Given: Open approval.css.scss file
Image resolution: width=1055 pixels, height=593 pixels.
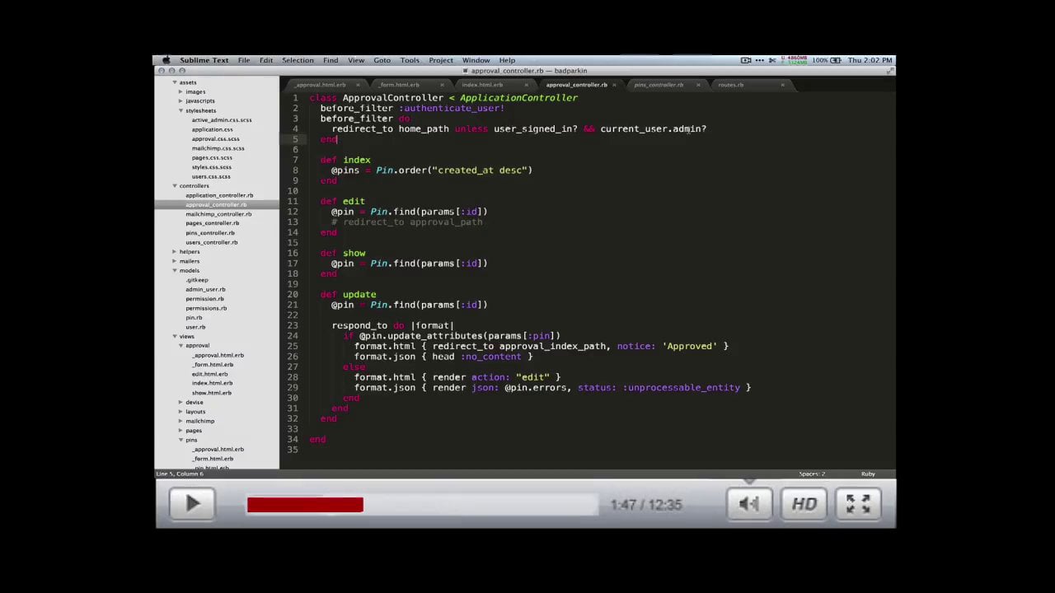Looking at the screenshot, I should (x=218, y=139).
